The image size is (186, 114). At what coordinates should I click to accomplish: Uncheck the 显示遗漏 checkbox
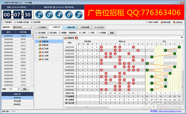37,33
